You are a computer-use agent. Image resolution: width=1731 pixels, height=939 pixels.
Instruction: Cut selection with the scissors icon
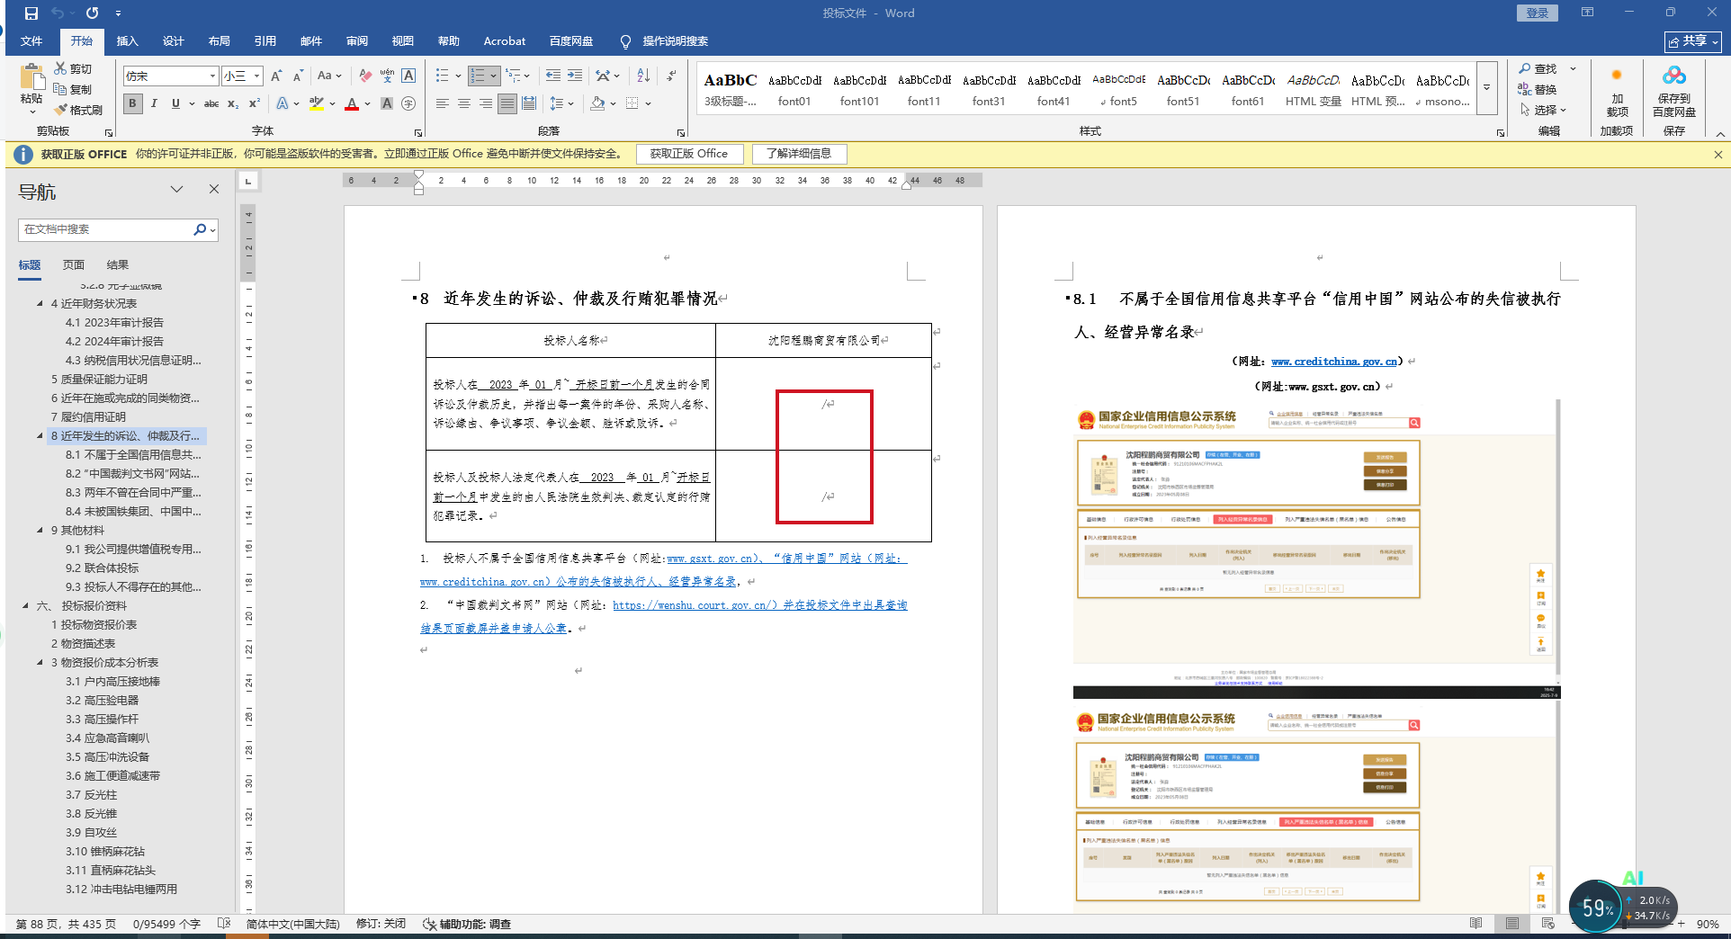tap(60, 68)
